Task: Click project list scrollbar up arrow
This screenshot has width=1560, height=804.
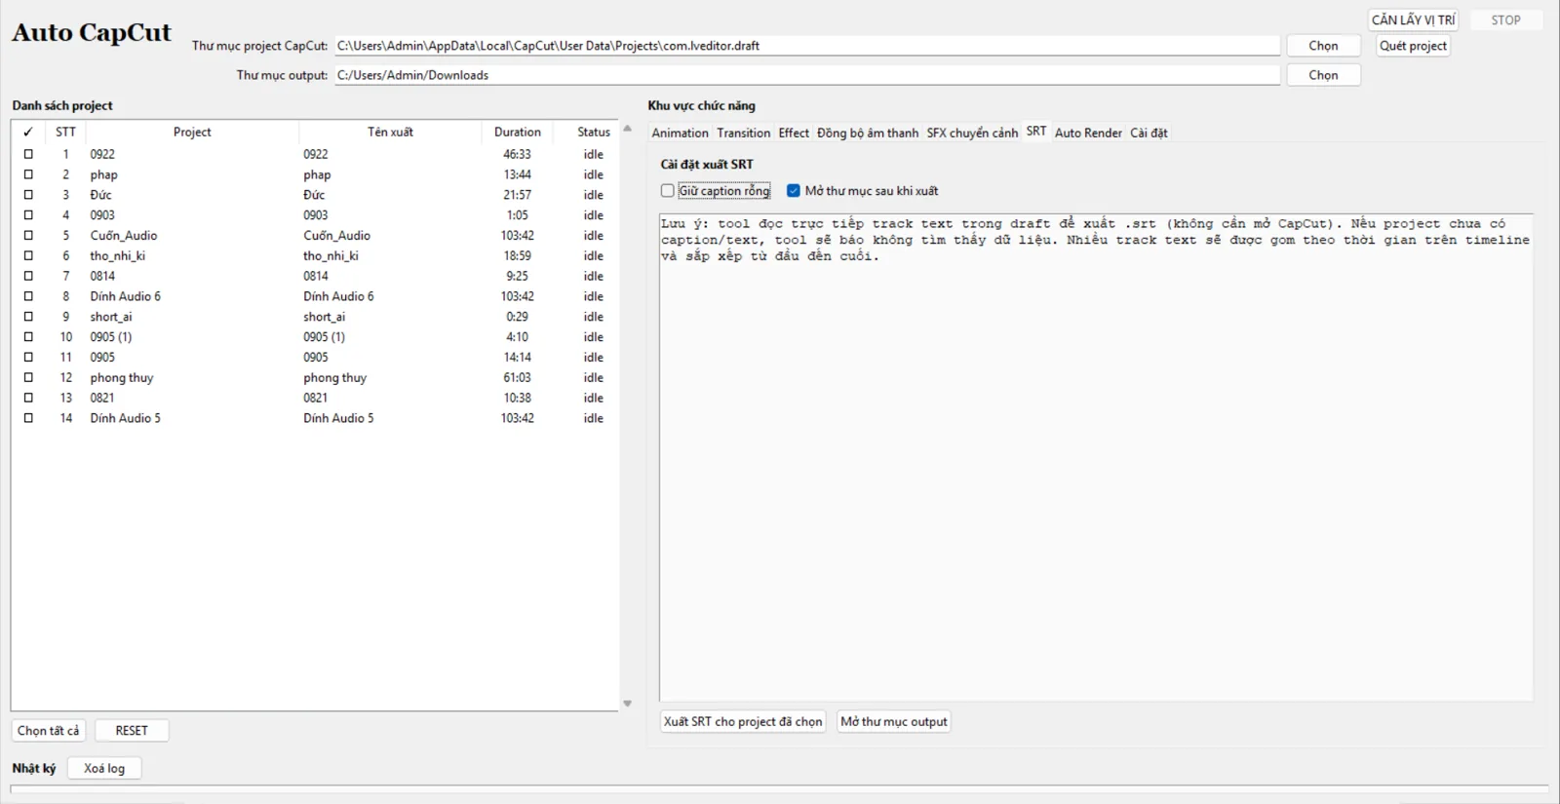Action: (x=627, y=128)
